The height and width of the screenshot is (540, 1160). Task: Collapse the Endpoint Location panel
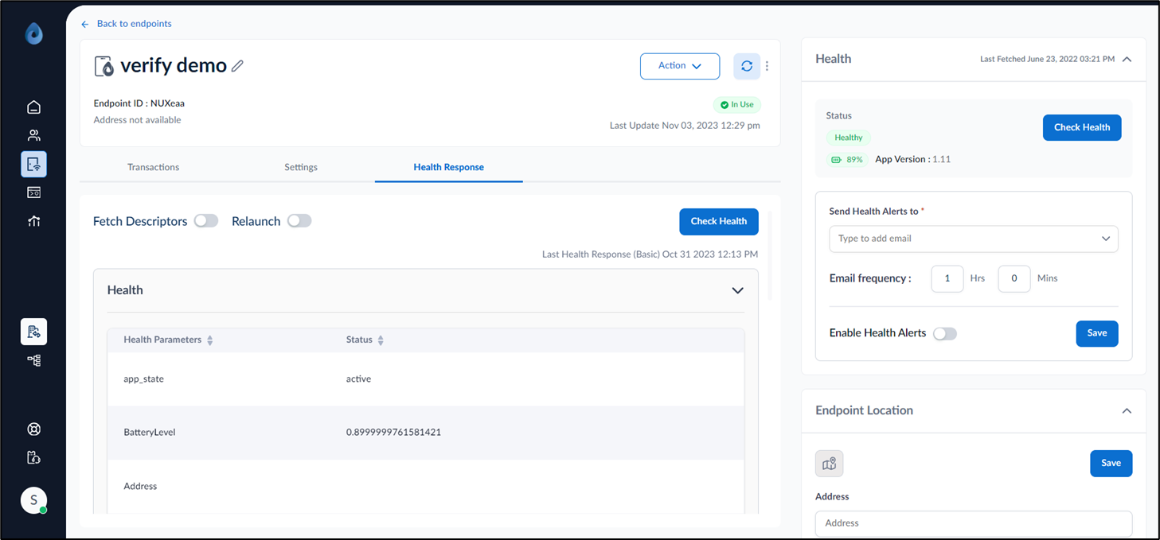(x=1127, y=411)
